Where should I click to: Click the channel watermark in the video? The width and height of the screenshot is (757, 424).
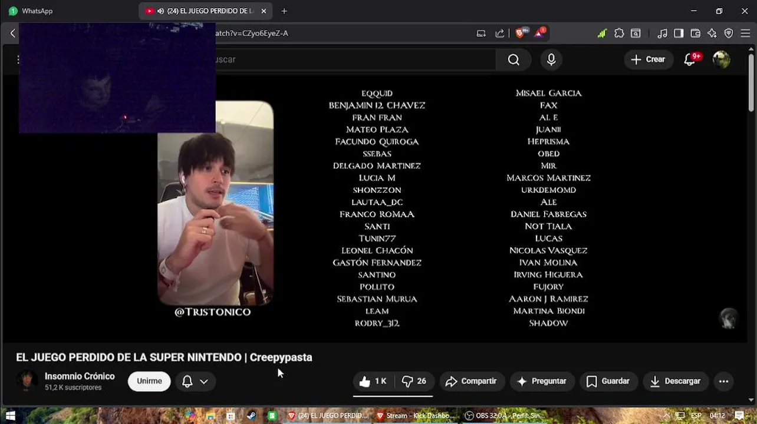point(729,319)
